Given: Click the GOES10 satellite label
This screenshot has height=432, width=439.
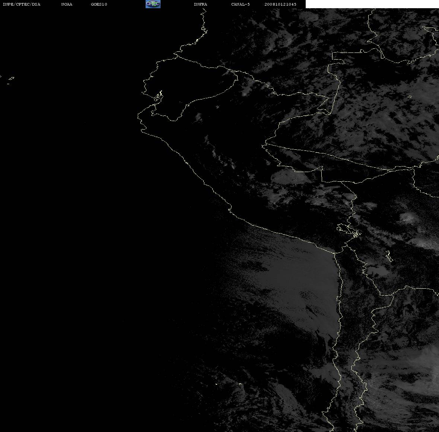Looking at the screenshot, I should pyautogui.click(x=99, y=4).
